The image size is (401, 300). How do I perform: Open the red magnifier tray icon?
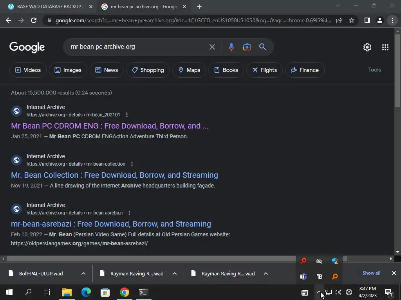[303, 261]
